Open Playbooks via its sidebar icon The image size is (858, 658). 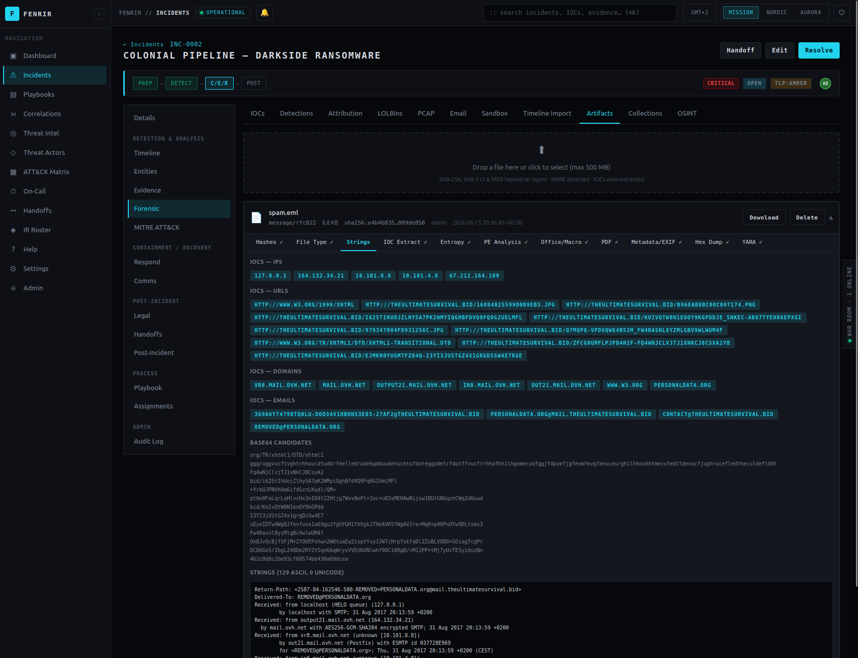click(13, 95)
